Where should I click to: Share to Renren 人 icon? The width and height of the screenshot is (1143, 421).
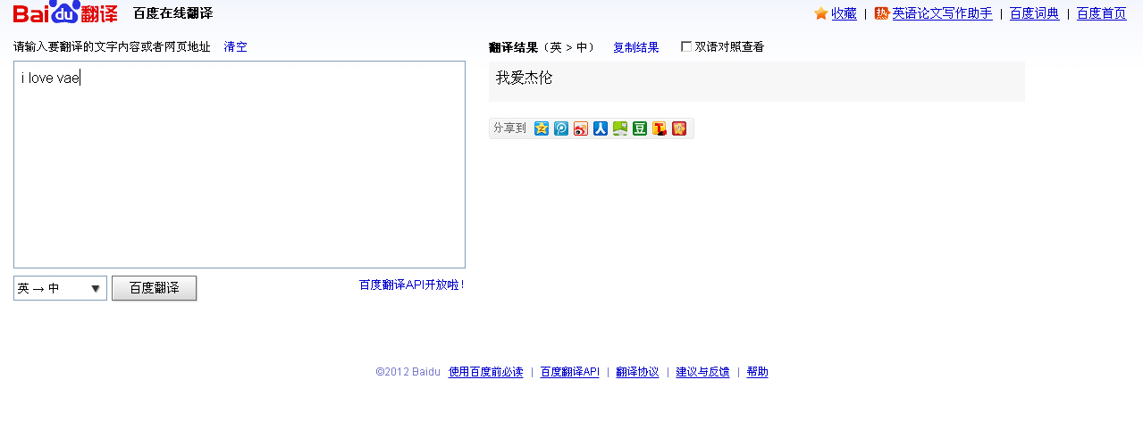601,128
